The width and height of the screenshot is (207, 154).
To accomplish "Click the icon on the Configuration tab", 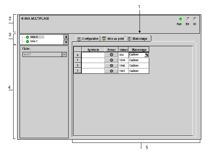I will click(x=79, y=39).
